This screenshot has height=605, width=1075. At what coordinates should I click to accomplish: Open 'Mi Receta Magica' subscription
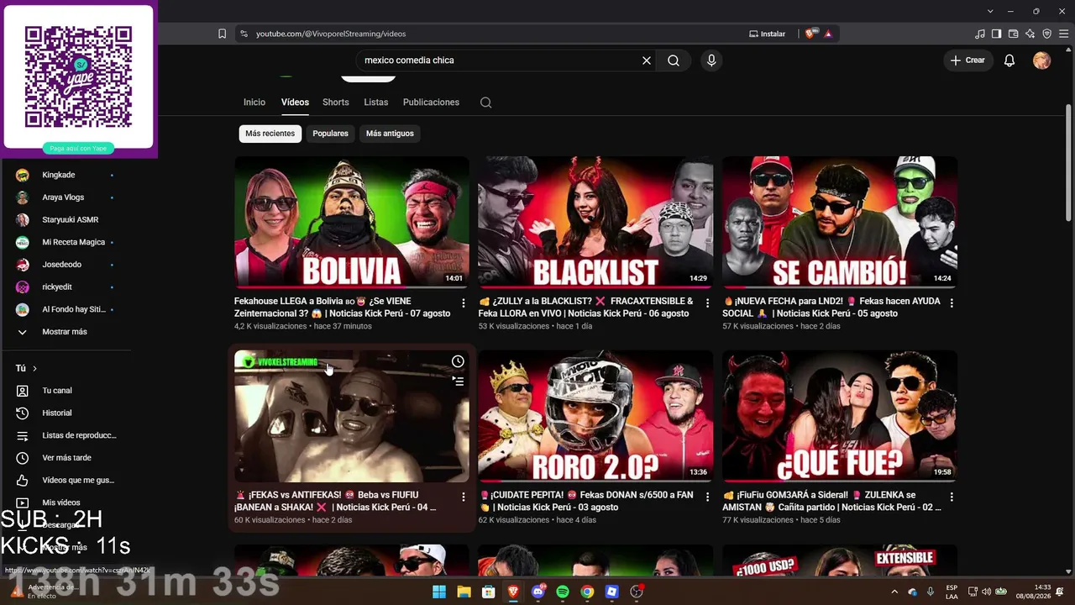click(x=74, y=242)
